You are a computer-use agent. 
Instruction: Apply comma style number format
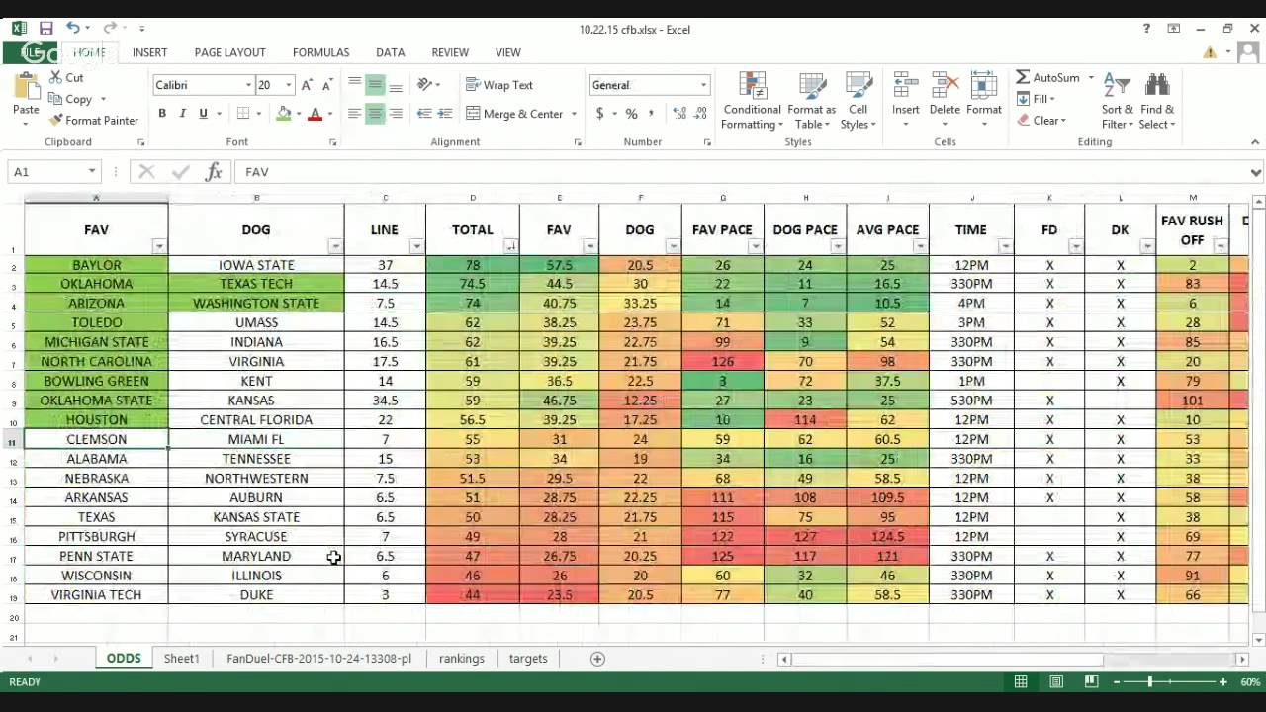(653, 114)
